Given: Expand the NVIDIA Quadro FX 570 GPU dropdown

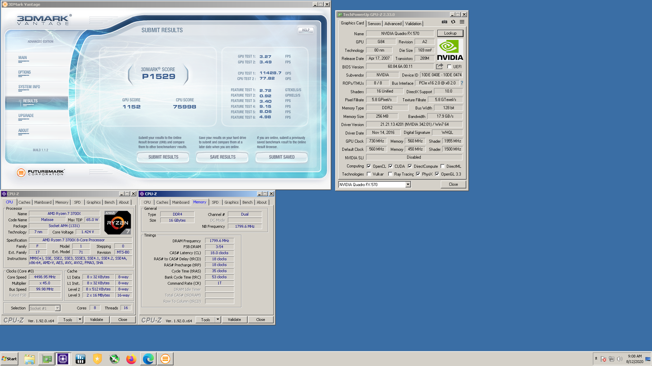Looking at the screenshot, I should (x=408, y=185).
